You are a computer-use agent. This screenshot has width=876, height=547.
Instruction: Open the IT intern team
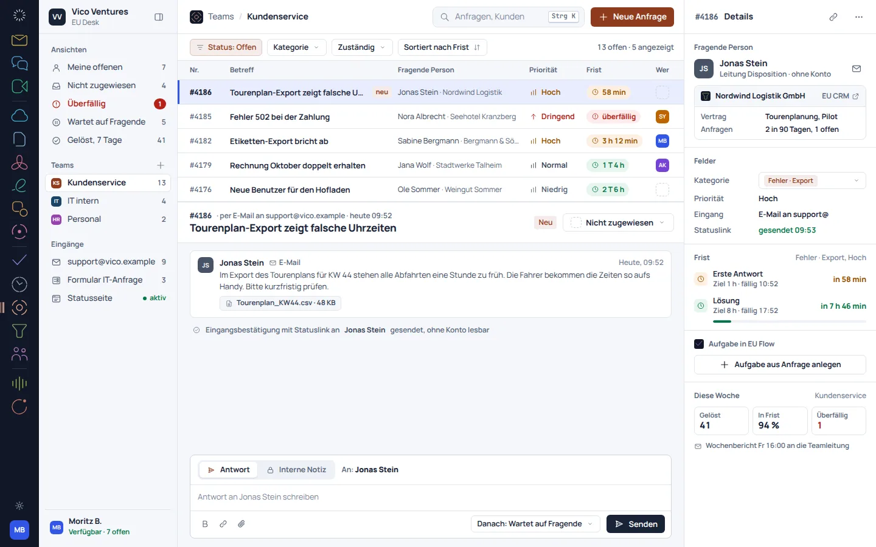108,201
